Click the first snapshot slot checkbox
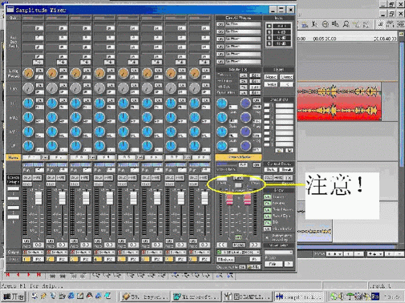Screen dimensions: 405x303 tap(267, 105)
